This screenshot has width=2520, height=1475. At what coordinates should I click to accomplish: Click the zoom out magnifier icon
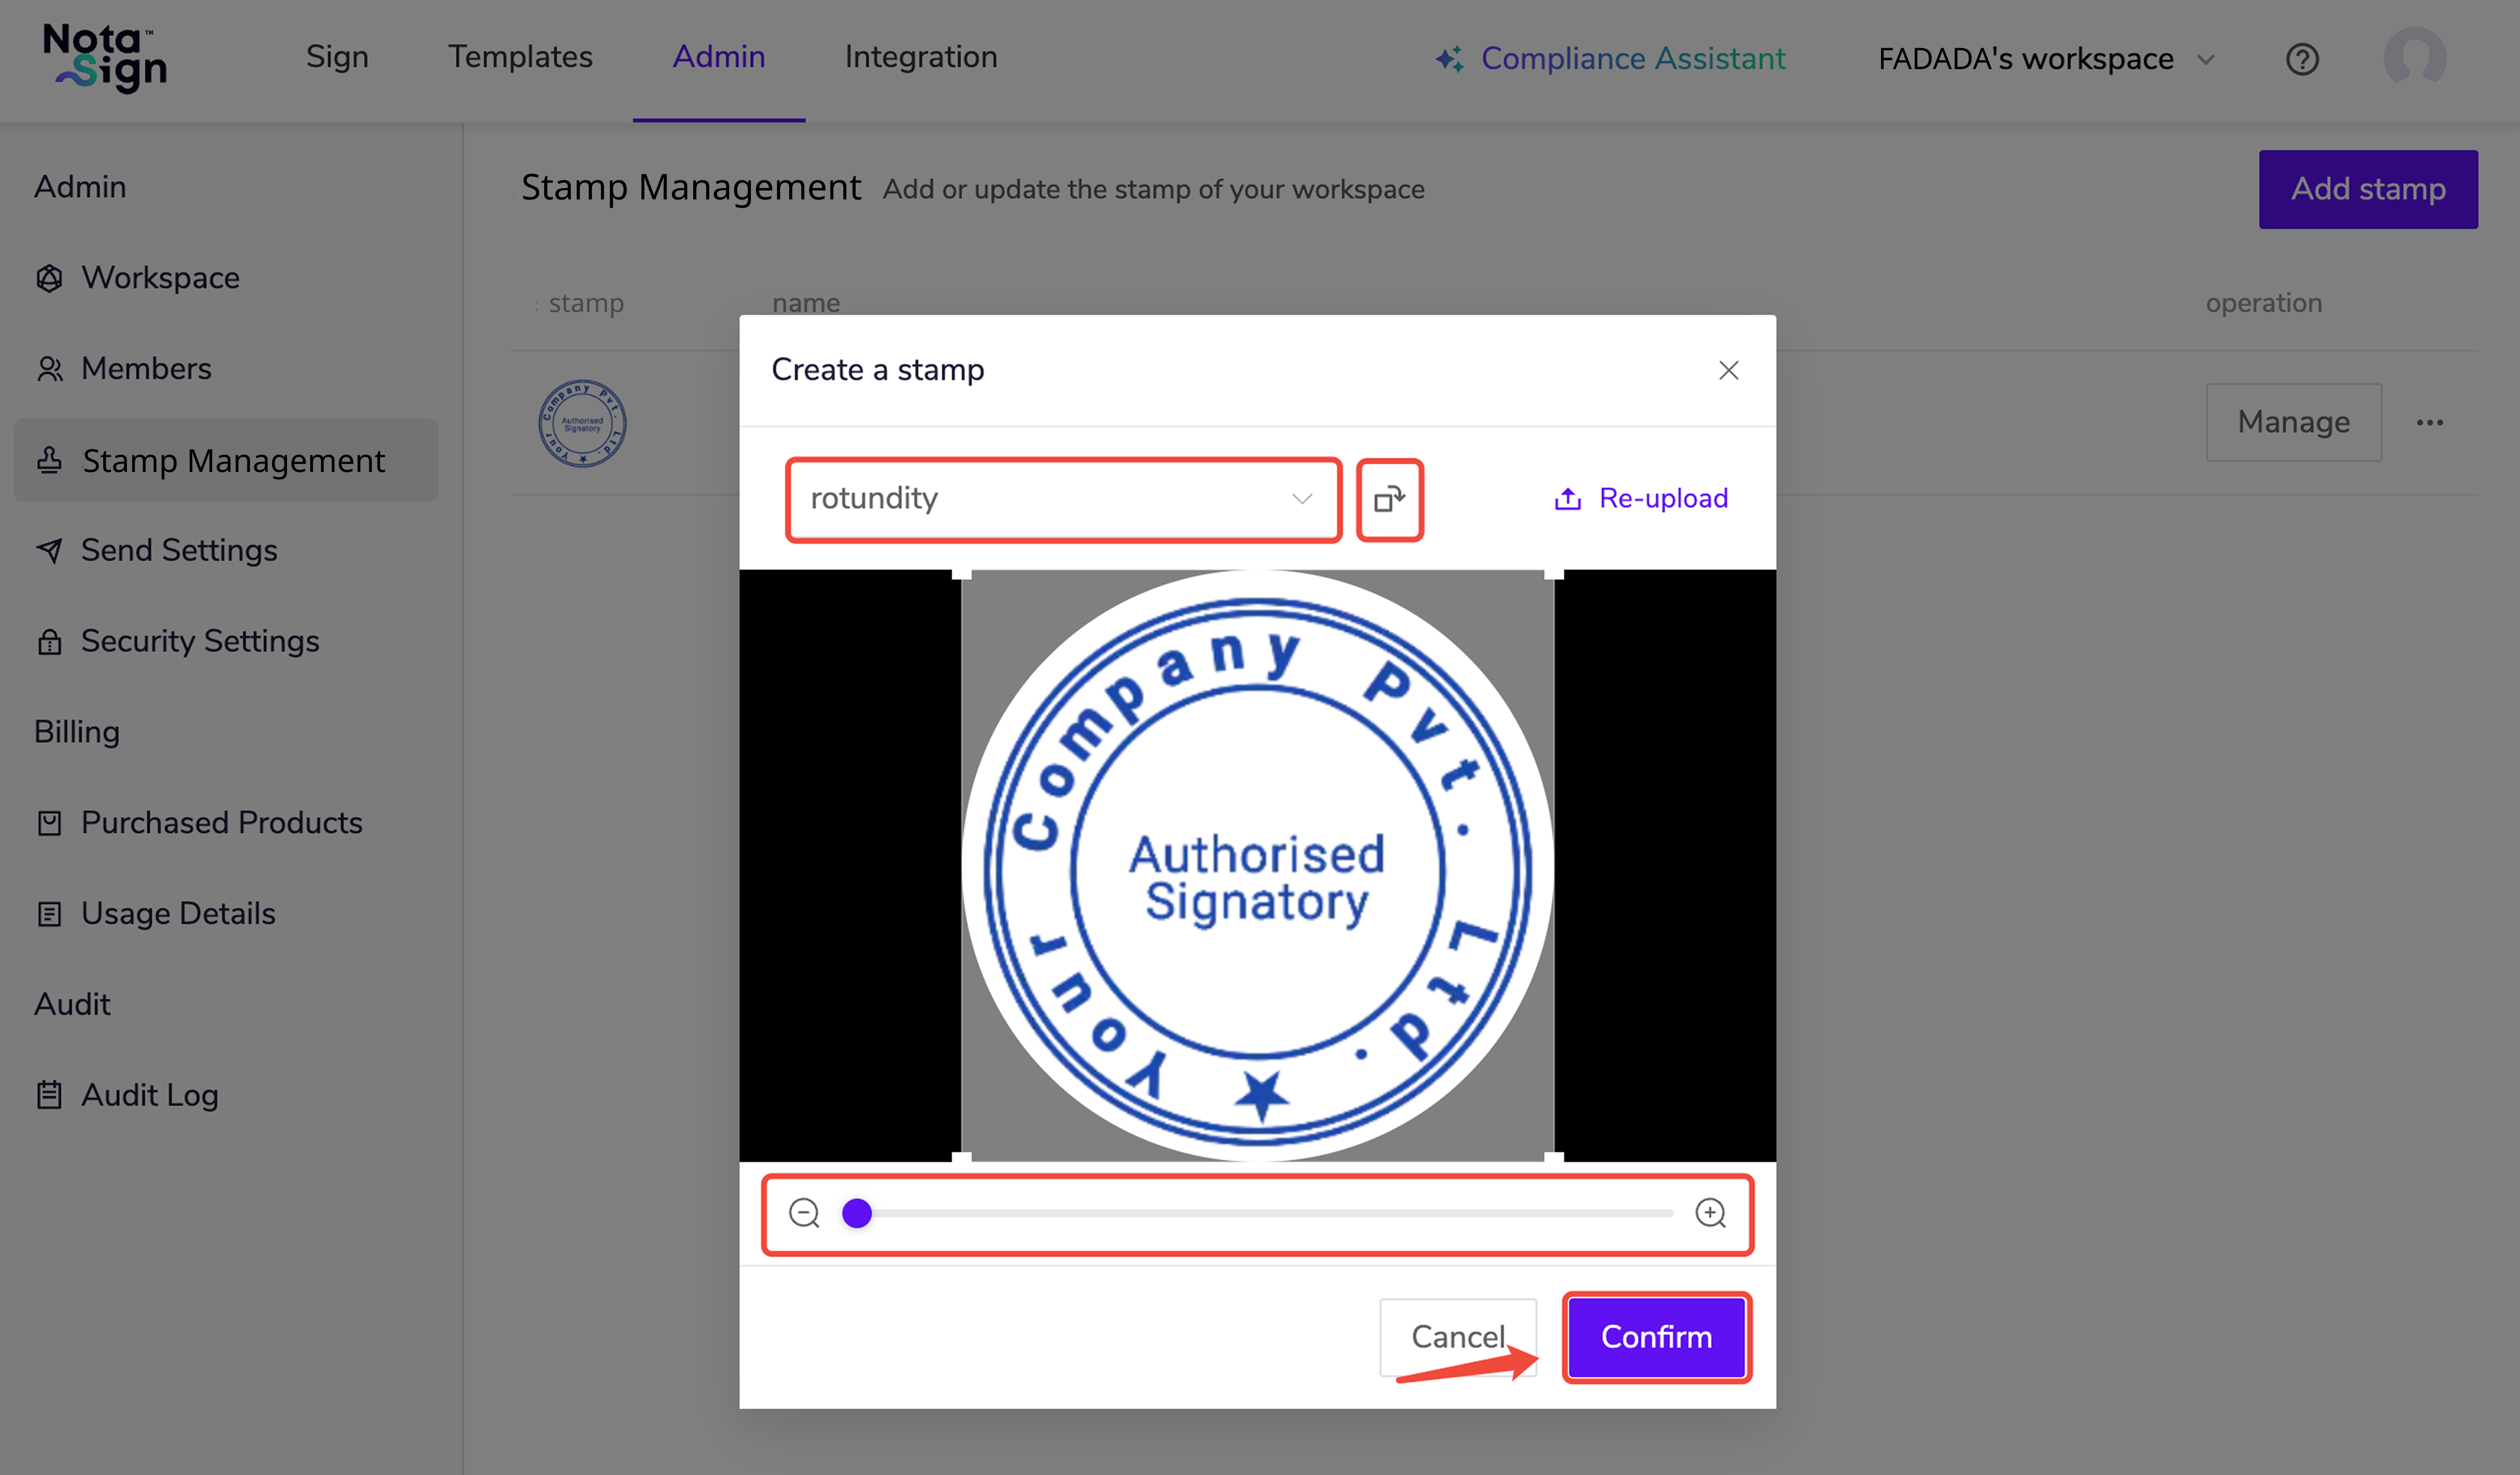click(x=804, y=1213)
